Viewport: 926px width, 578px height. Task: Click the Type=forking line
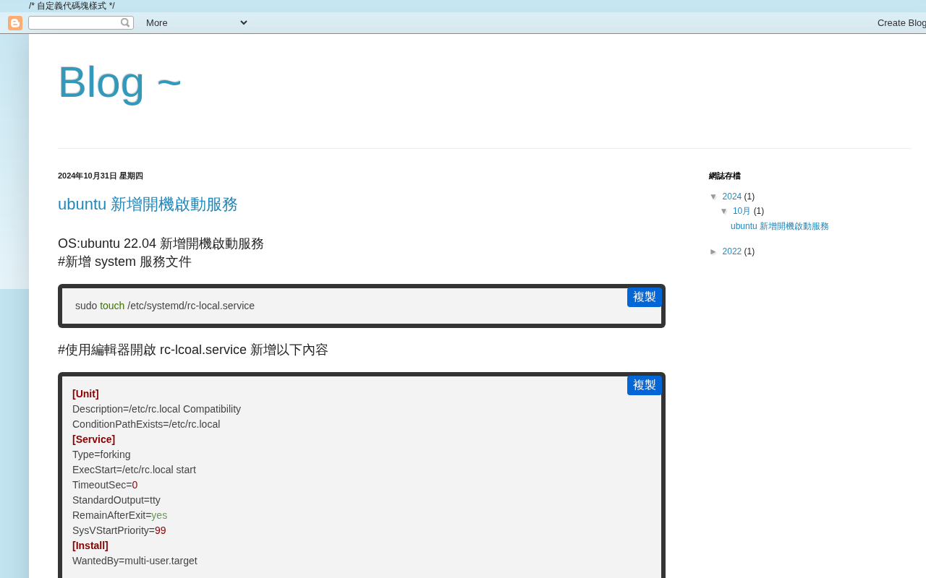point(101,454)
